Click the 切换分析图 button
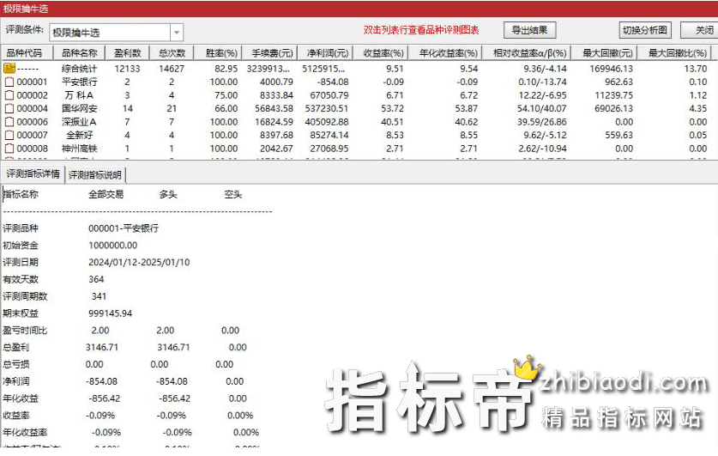Screen dimensions: 718x456 click(x=645, y=30)
